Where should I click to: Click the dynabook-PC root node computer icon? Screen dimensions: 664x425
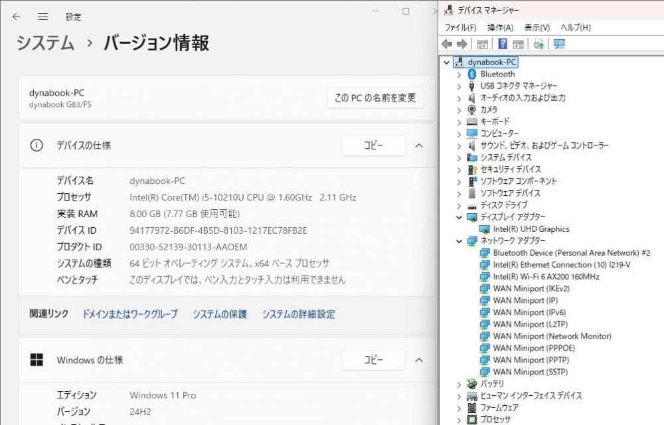coord(459,62)
